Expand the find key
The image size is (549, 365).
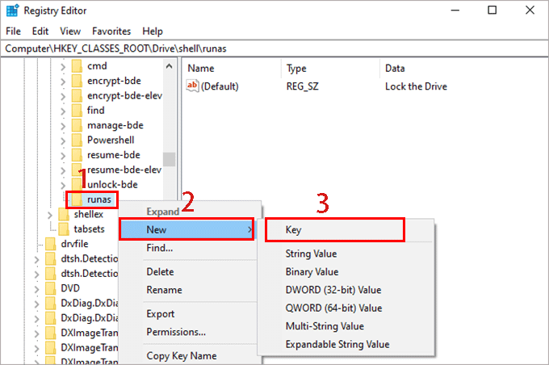click(x=63, y=111)
